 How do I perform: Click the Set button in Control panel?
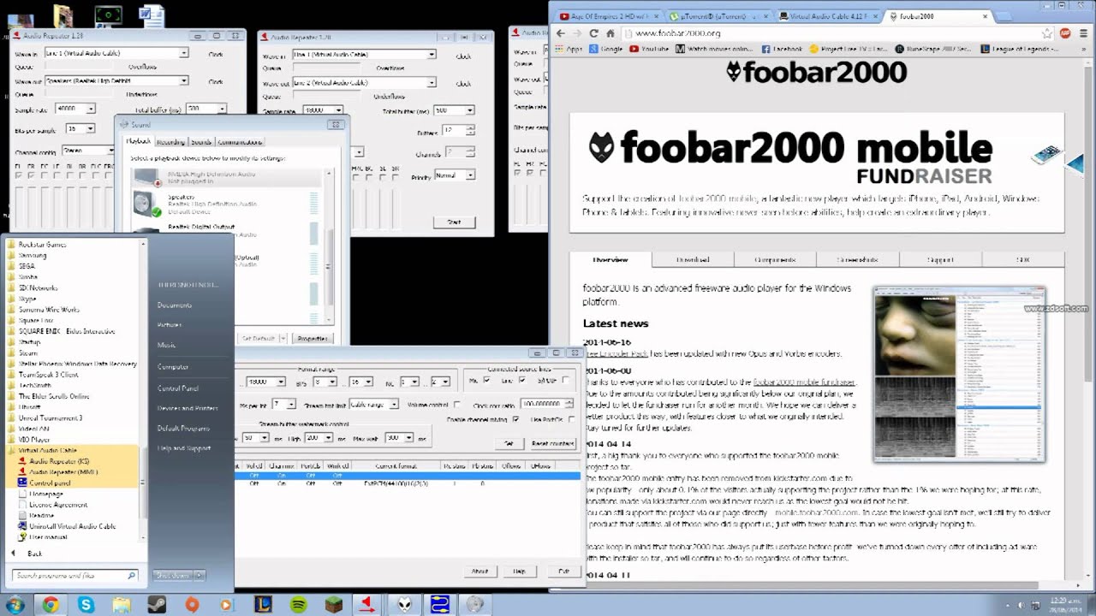point(508,443)
